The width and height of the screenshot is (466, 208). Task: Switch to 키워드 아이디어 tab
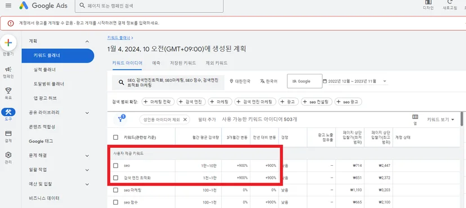[x=127, y=63]
